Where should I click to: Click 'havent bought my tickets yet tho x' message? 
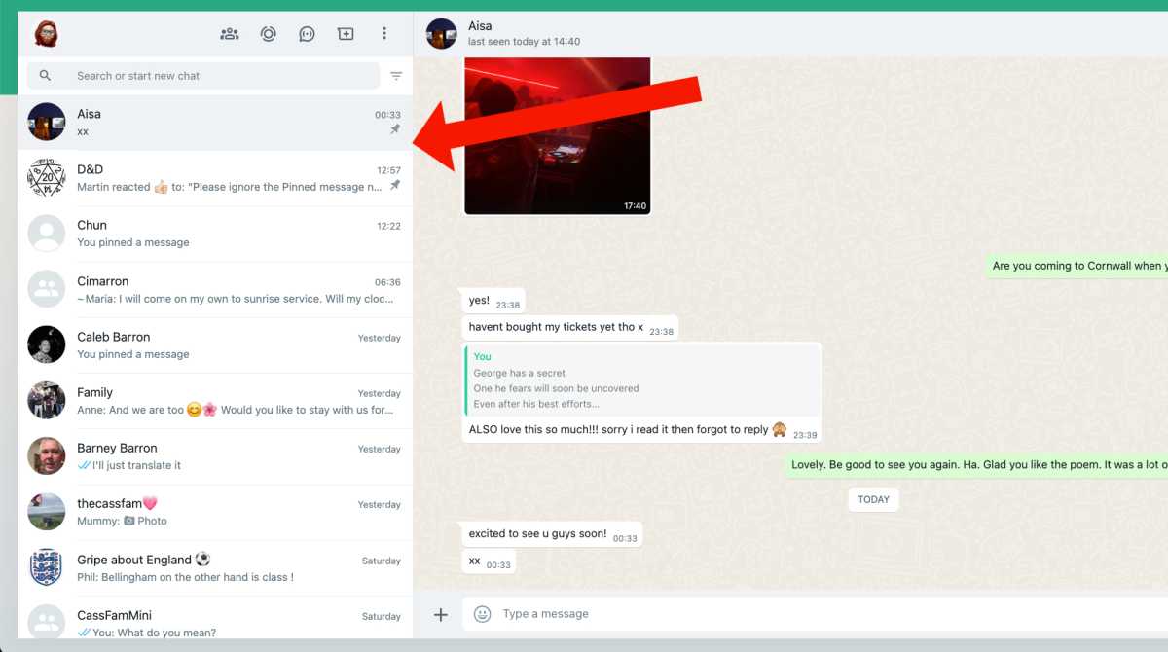tap(569, 328)
